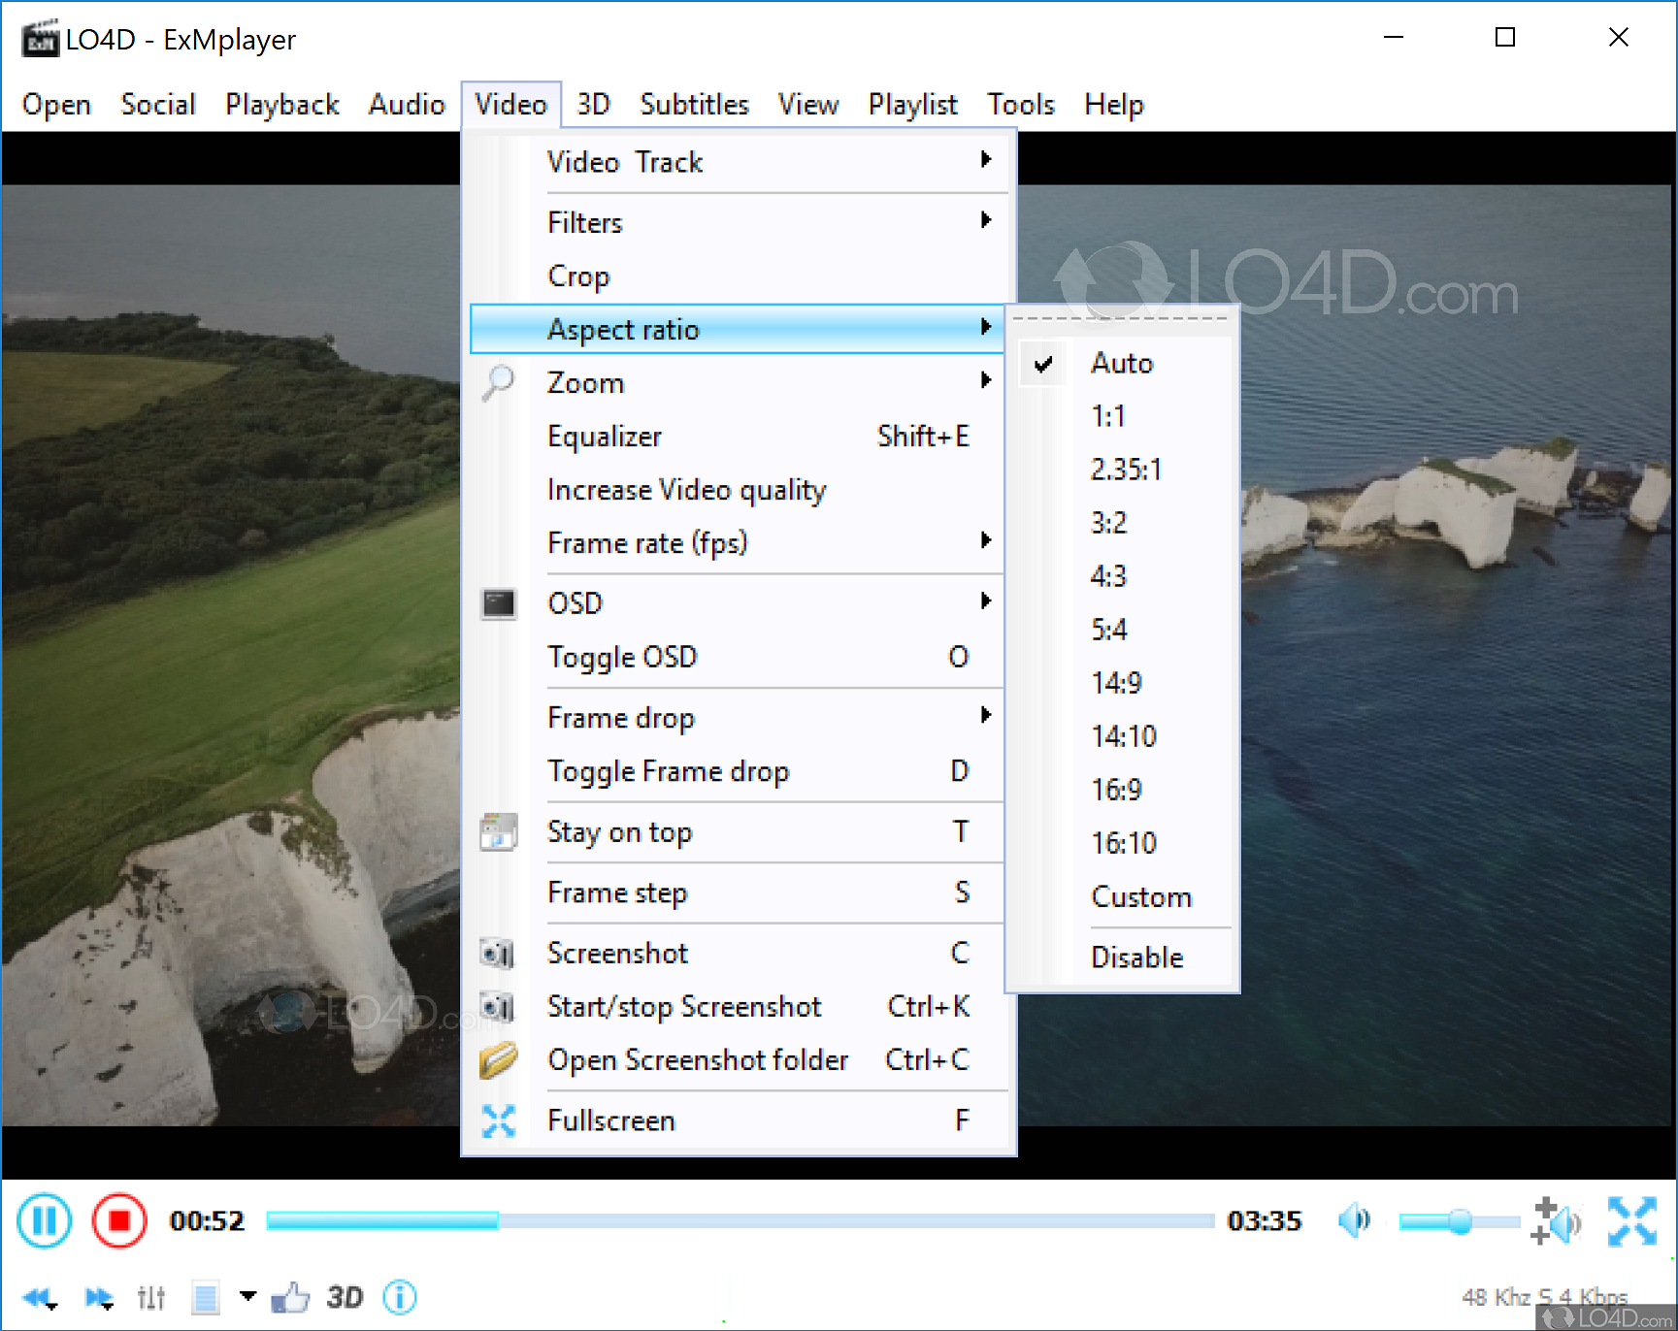The height and width of the screenshot is (1331, 1678).
Task: Pause the video playback
Action: pos(44,1220)
